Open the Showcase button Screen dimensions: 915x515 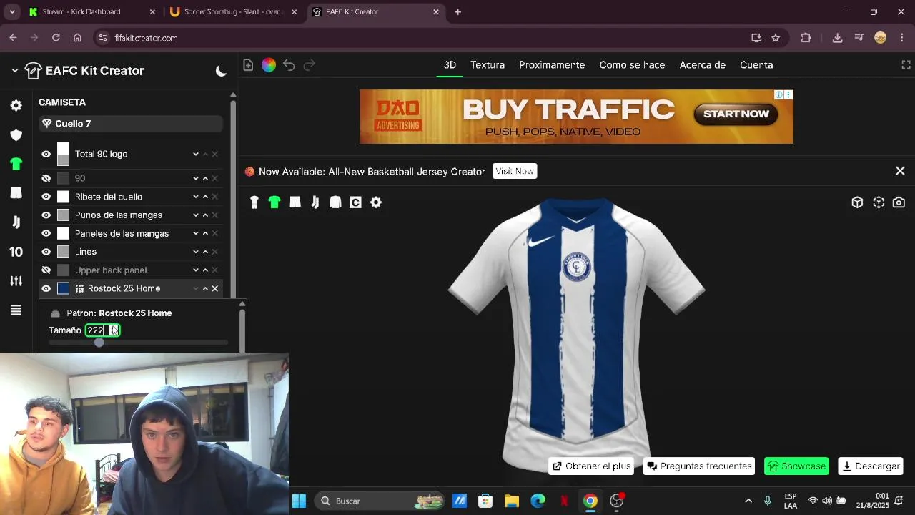[x=796, y=466]
